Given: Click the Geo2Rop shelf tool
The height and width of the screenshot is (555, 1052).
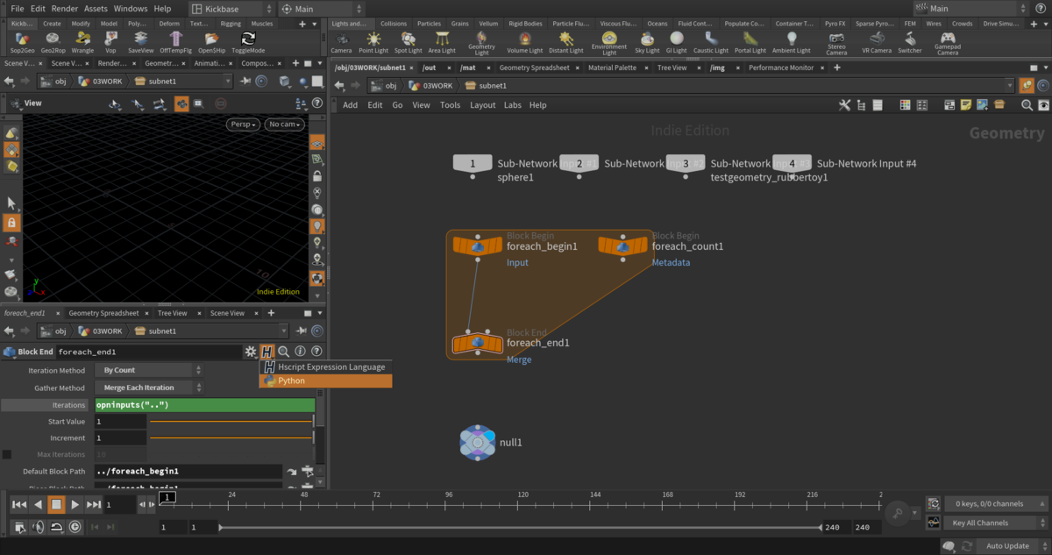Looking at the screenshot, I should click(53, 43).
